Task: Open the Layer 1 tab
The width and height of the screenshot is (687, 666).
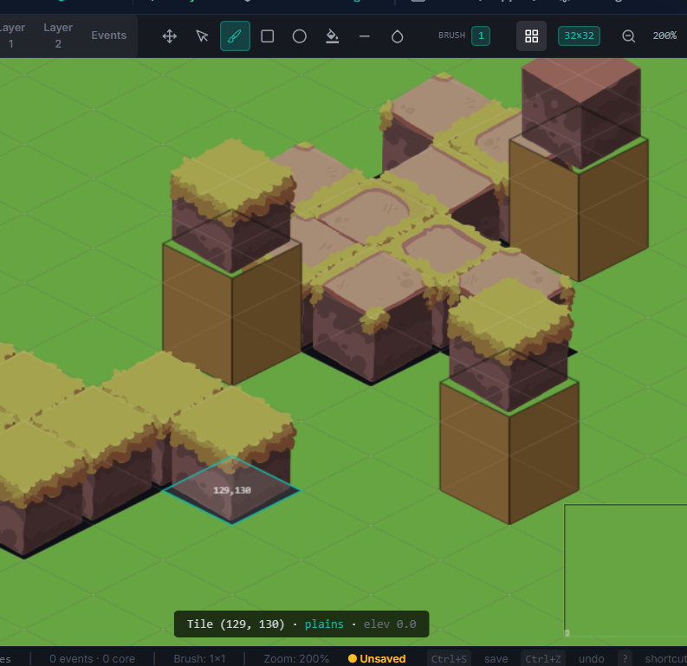Action: (11, 36)
